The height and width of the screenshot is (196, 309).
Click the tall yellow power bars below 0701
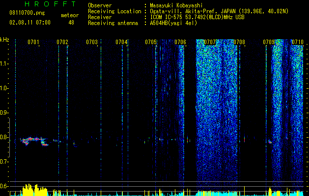click(35, 190)
